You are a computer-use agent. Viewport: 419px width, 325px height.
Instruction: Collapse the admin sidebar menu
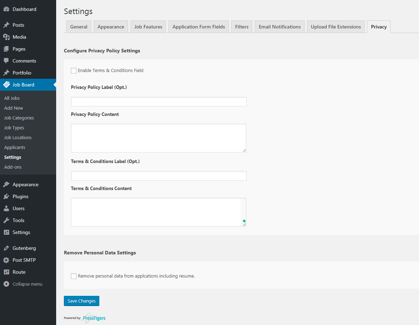tap(23, 284)
